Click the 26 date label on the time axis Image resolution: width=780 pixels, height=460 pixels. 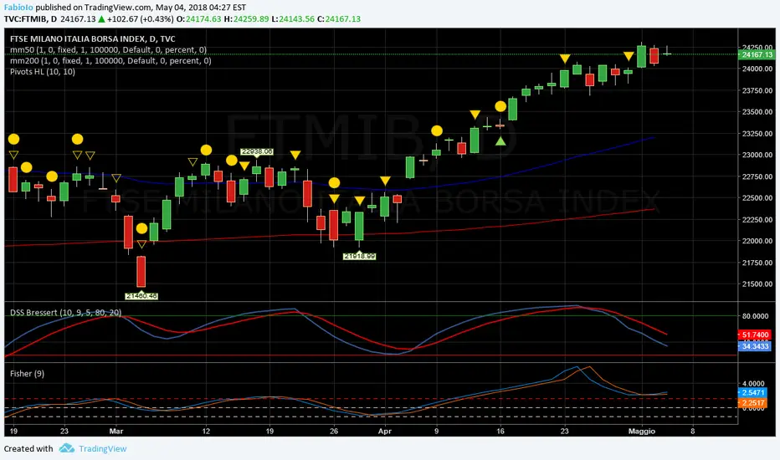pyautogui.click(x=334, y=432)
